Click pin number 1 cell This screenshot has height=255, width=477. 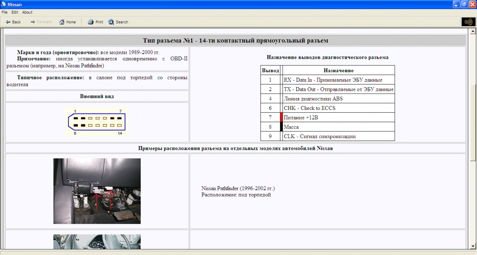coord(270,80)
